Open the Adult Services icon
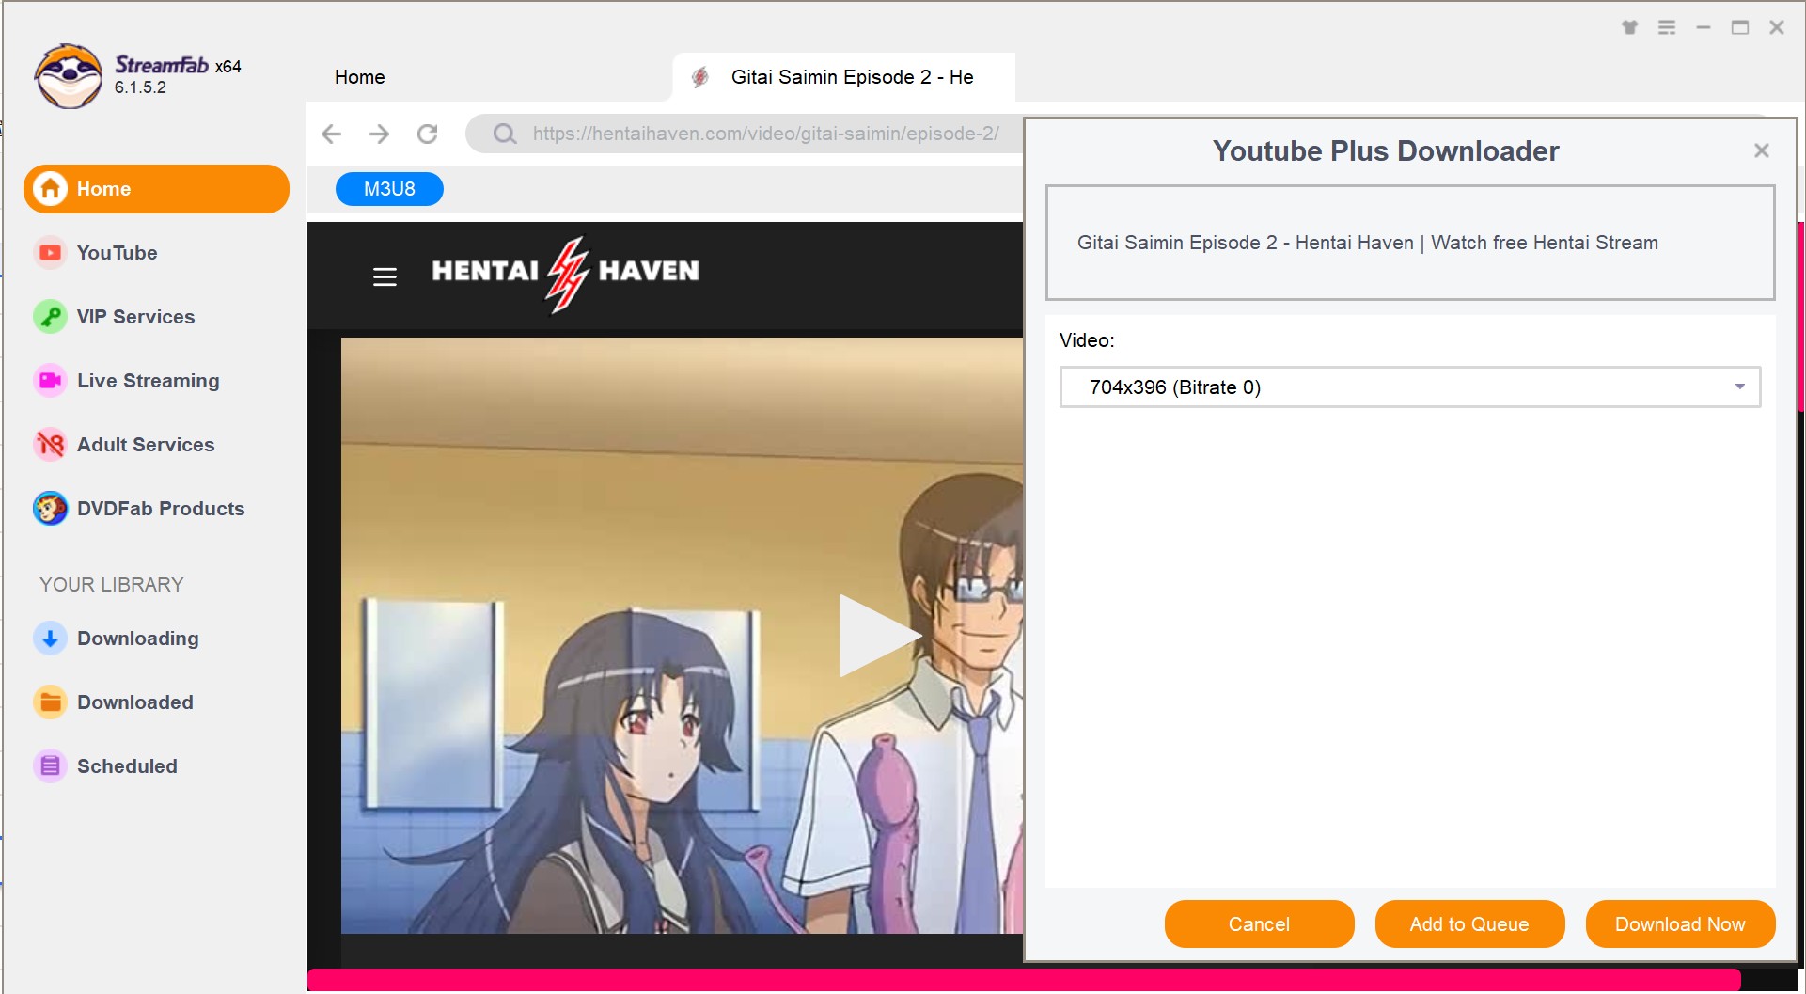This screenshot has width=1806, height=994. tap(51, 445)
